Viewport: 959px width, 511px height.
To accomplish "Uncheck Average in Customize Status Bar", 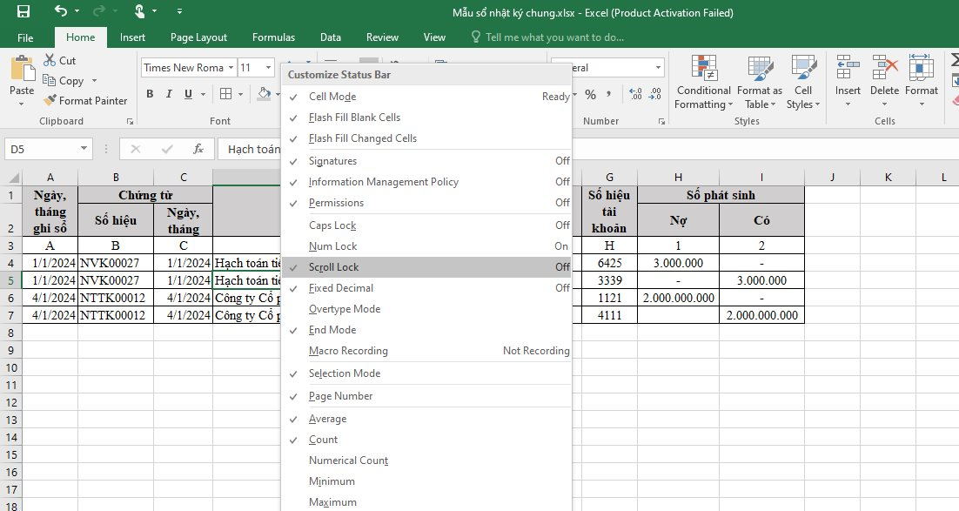I will pos(327,419).
